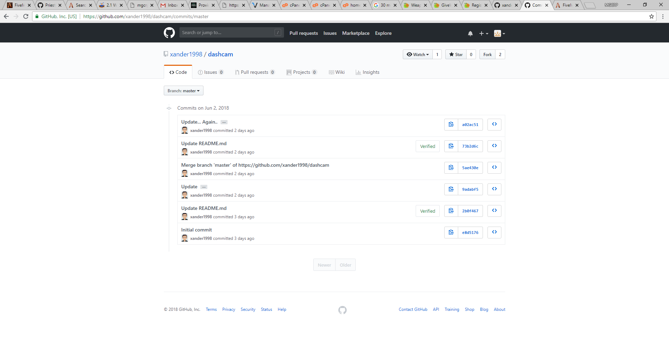Copy full SHA for commit 5ae430e
Image resolution: width=669 pixels, height=362 pixels.
(x=451, y=168)
